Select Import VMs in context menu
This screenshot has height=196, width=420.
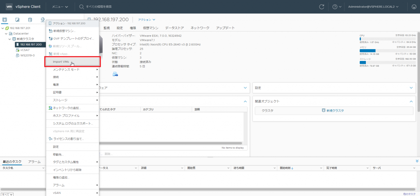73,62
